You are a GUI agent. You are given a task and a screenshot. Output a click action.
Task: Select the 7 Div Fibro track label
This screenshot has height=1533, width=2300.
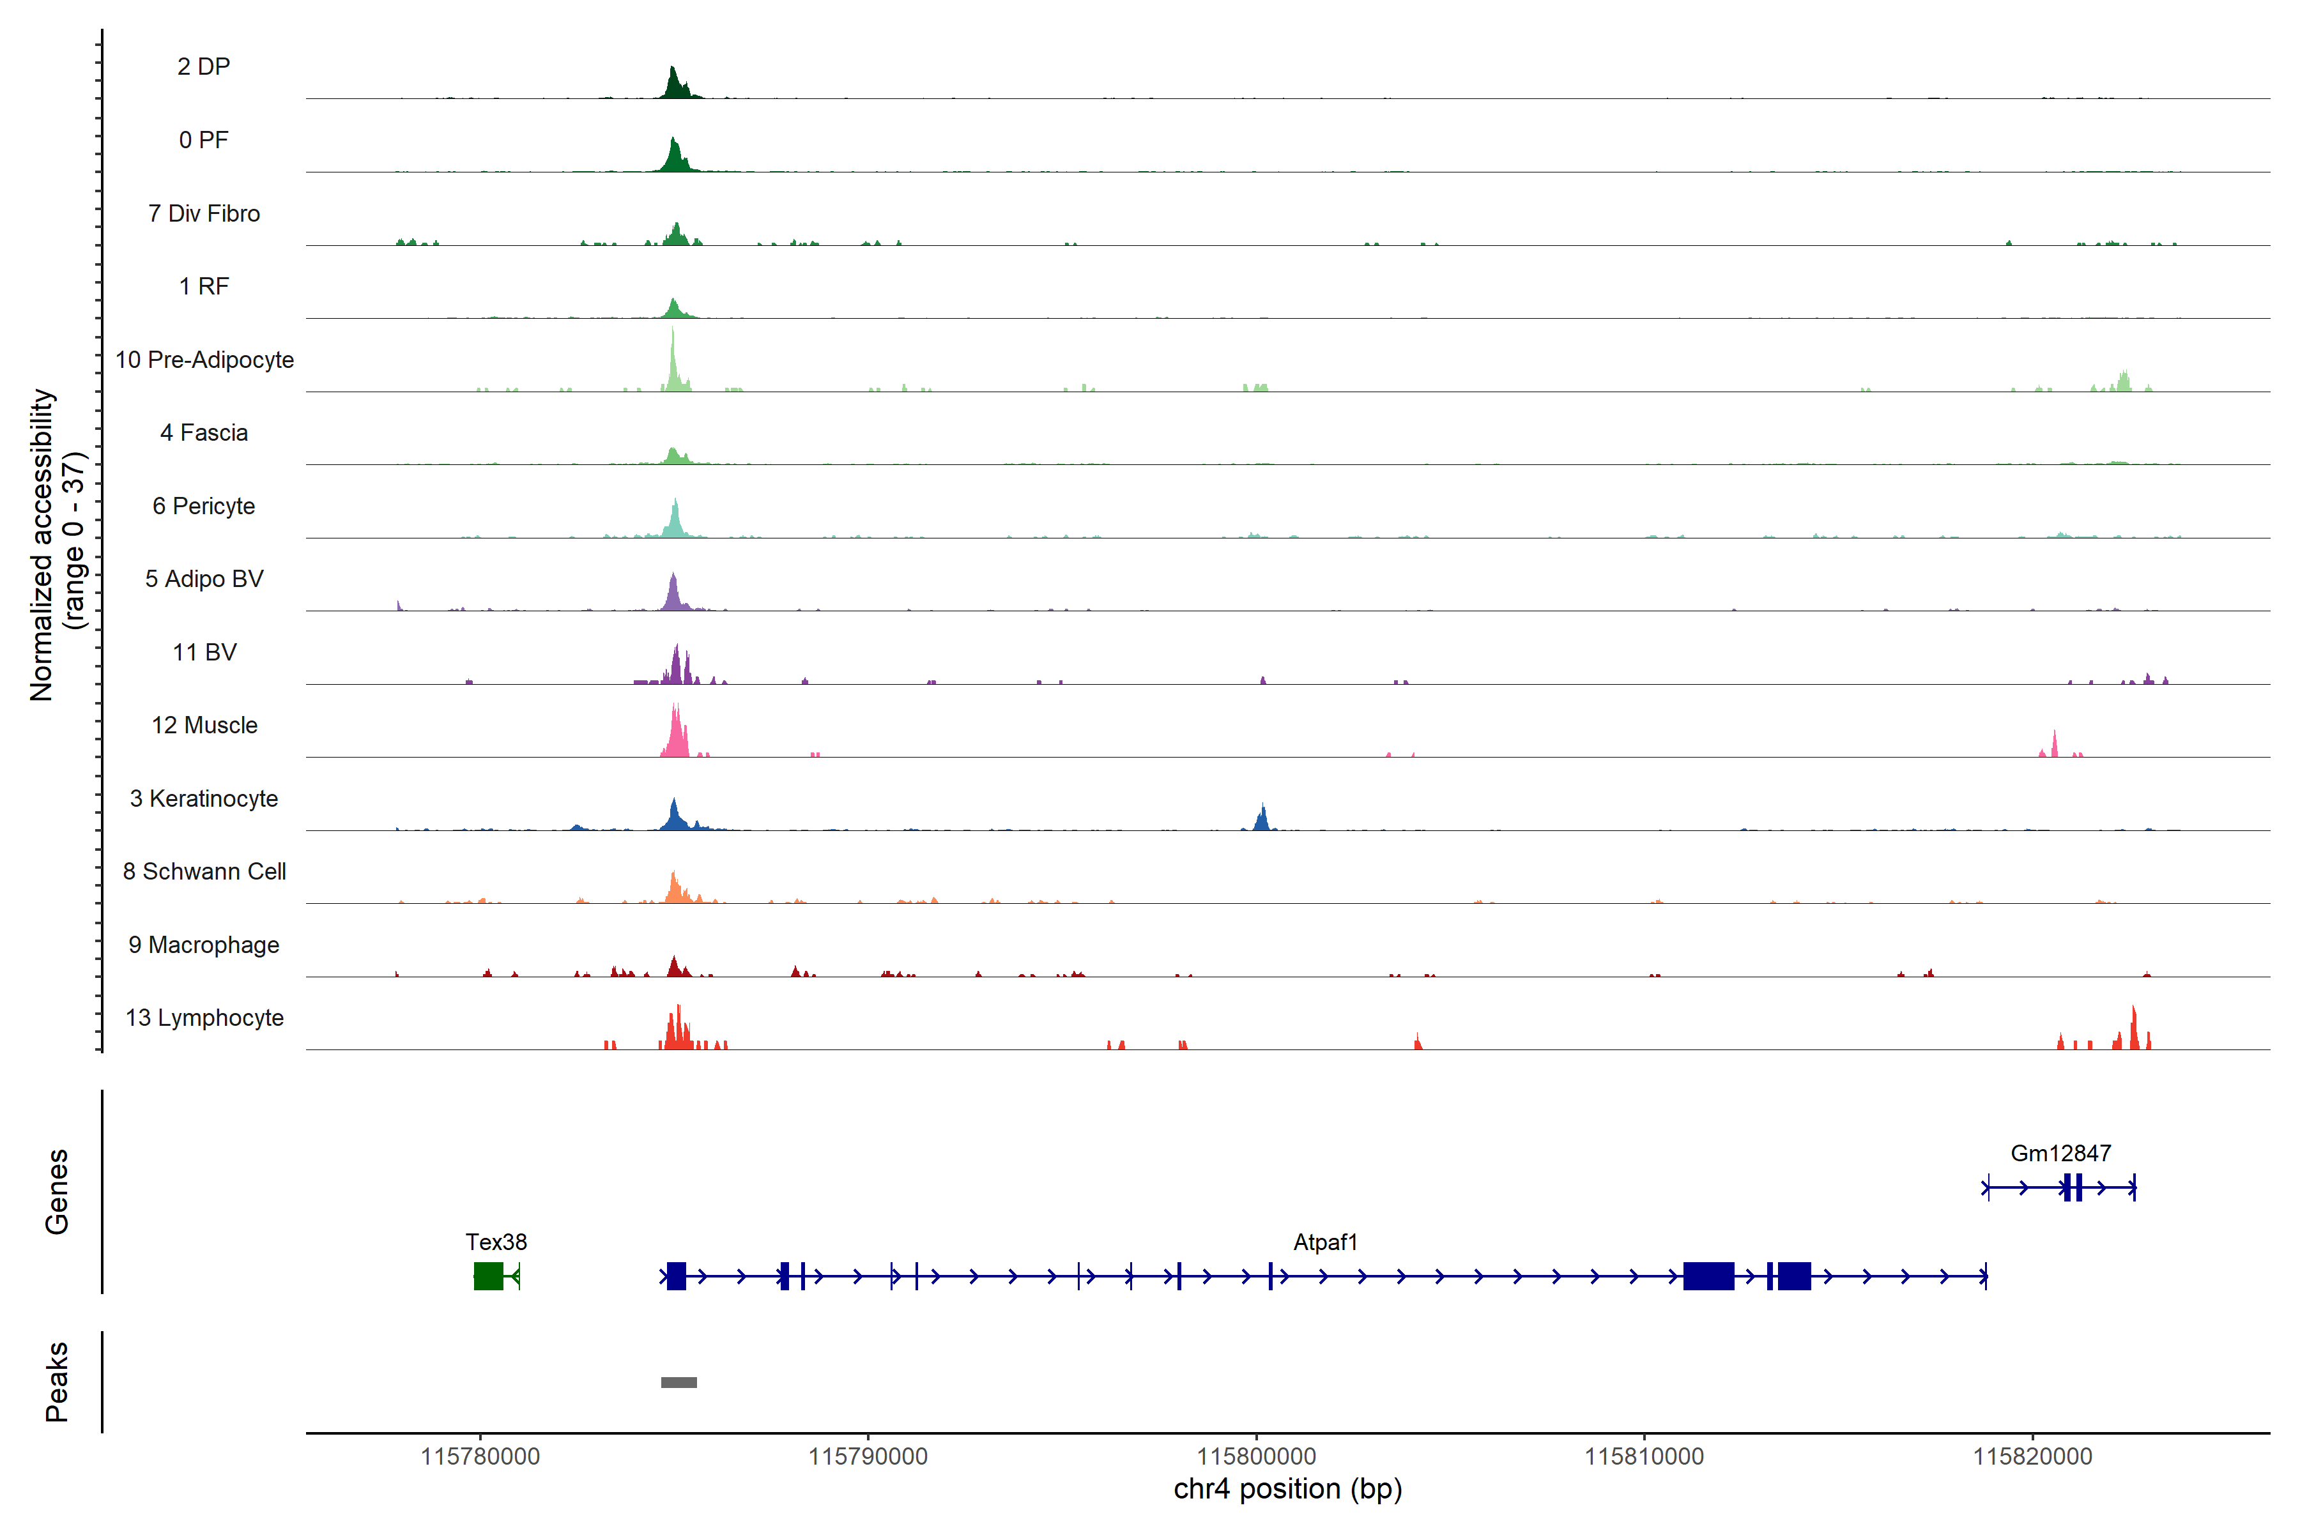click(203, 213)
